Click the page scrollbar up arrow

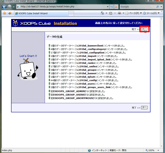[162, 19]
